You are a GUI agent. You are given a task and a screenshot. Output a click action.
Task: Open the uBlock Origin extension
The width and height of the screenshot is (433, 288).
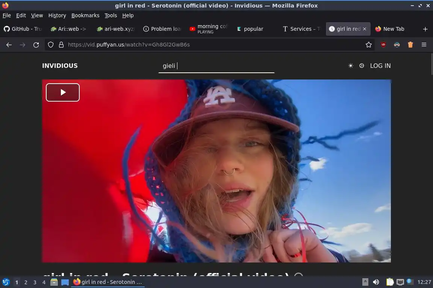[x=383, y=45]
